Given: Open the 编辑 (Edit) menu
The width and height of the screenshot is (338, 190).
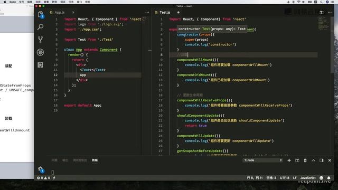Looking at the screenshot, I should pos(30,2).
